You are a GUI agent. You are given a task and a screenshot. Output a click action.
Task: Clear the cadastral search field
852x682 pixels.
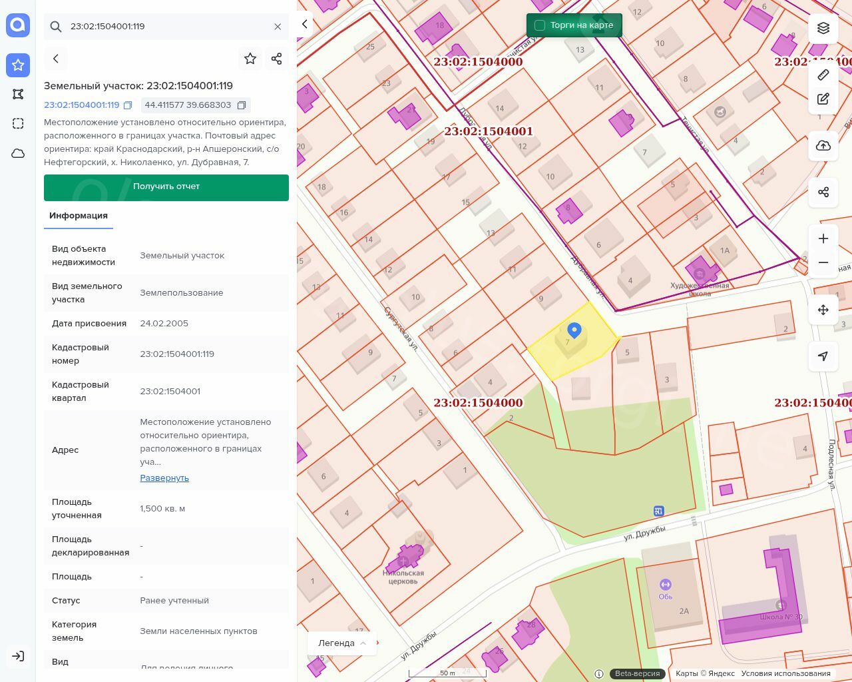pos(278,27)
